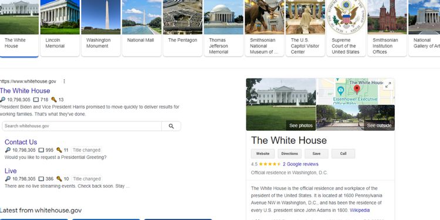Click the key icon beside 10

click(59, 179)
